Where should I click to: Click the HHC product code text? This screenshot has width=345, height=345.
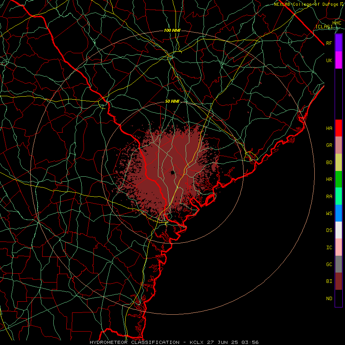coord(337,23)
